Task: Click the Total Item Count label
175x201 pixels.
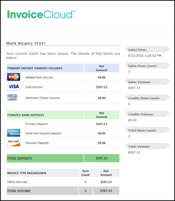Action: (x=142, y=130)
